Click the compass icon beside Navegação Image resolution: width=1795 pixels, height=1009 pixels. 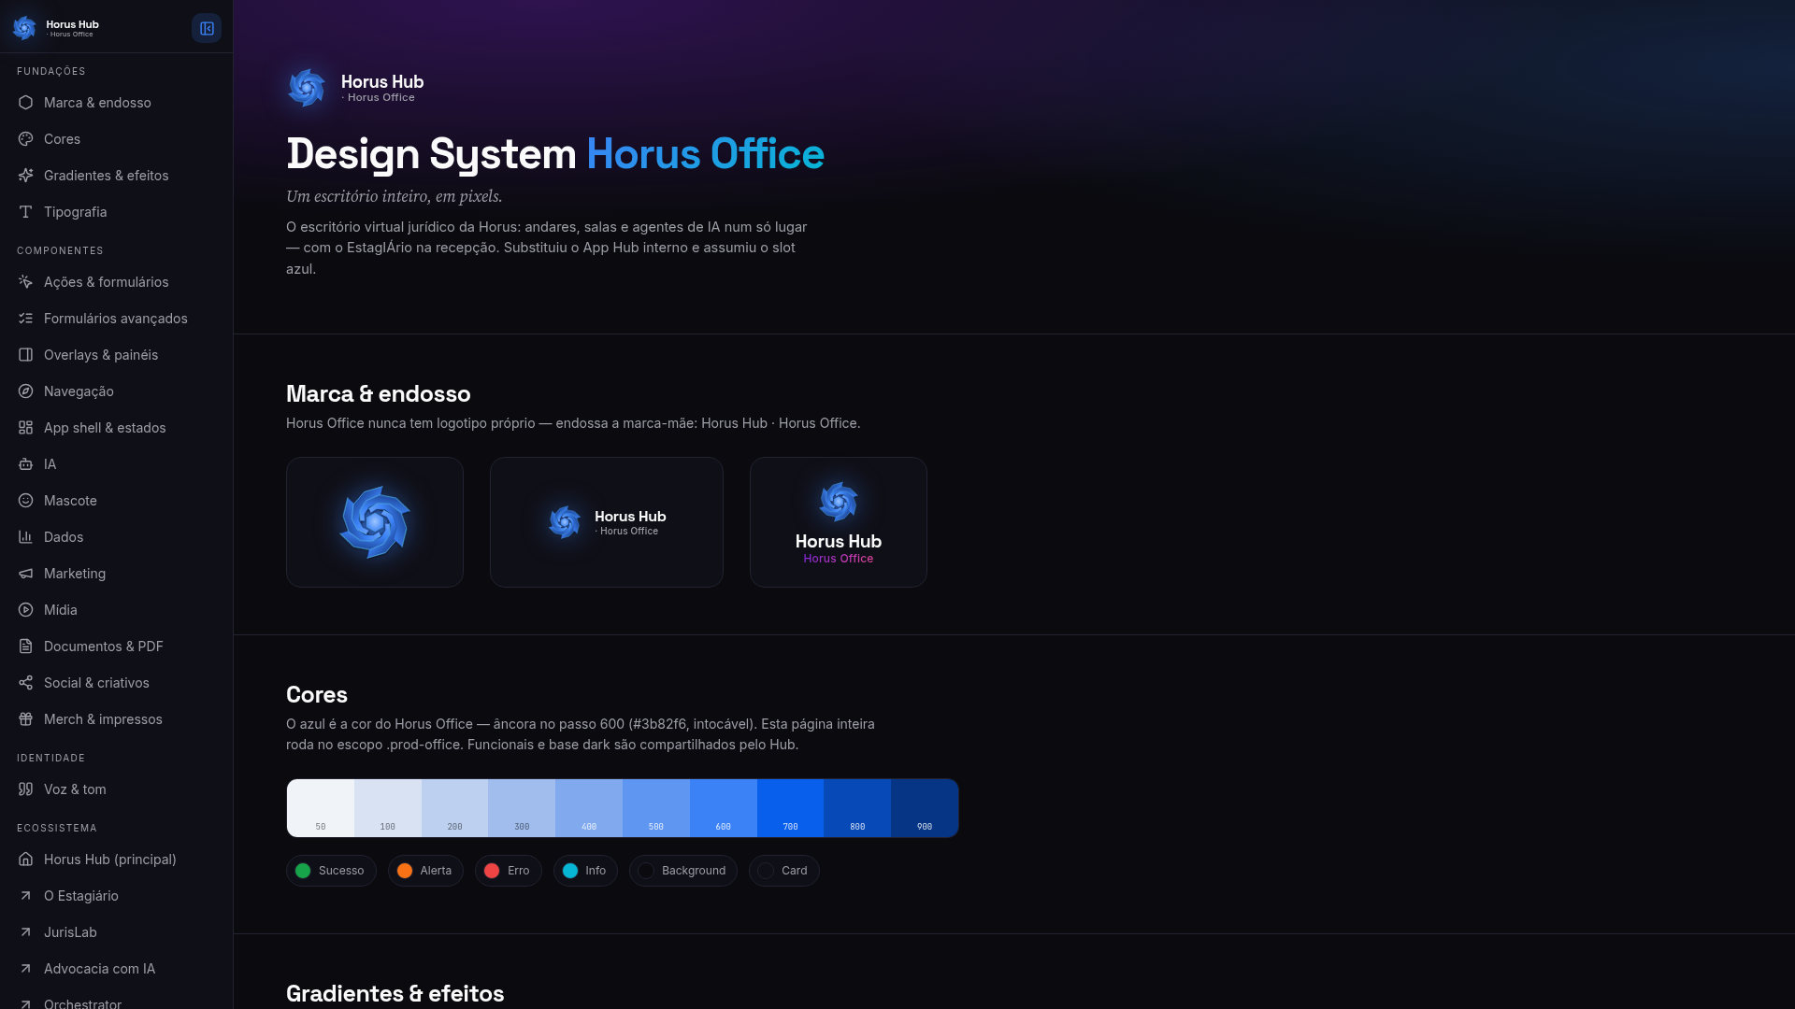[25, 391]
